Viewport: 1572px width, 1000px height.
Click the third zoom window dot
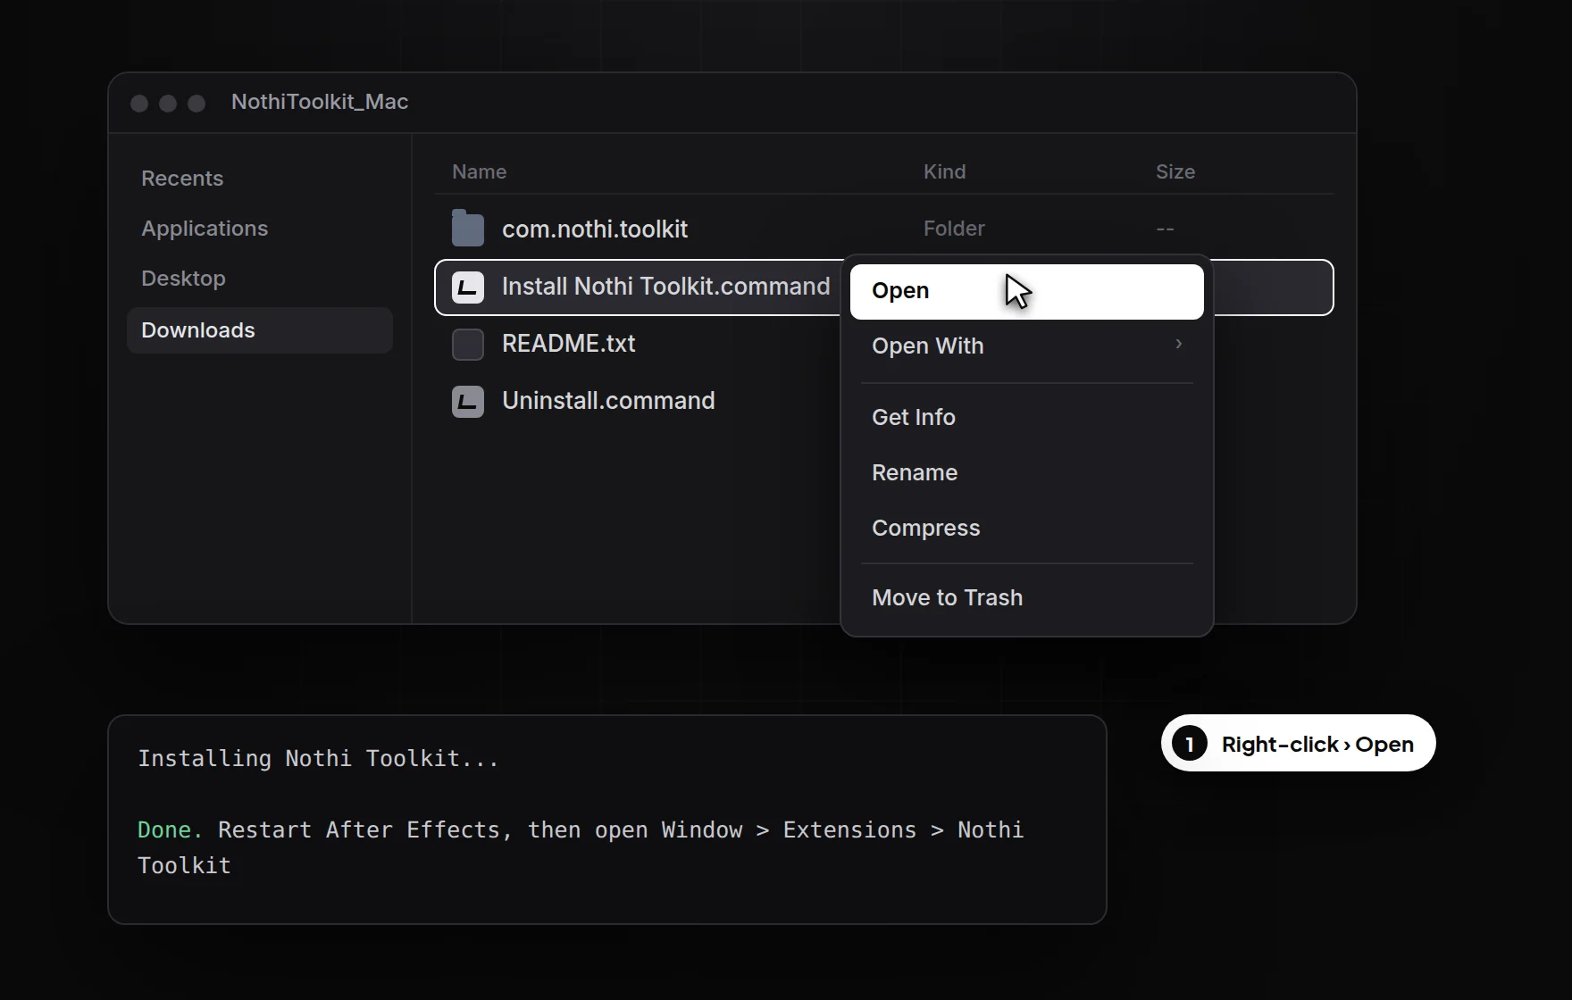click(x=196, y=104)
